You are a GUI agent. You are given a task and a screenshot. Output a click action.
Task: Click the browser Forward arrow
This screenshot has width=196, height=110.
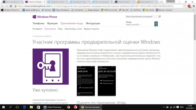[7, 6]
